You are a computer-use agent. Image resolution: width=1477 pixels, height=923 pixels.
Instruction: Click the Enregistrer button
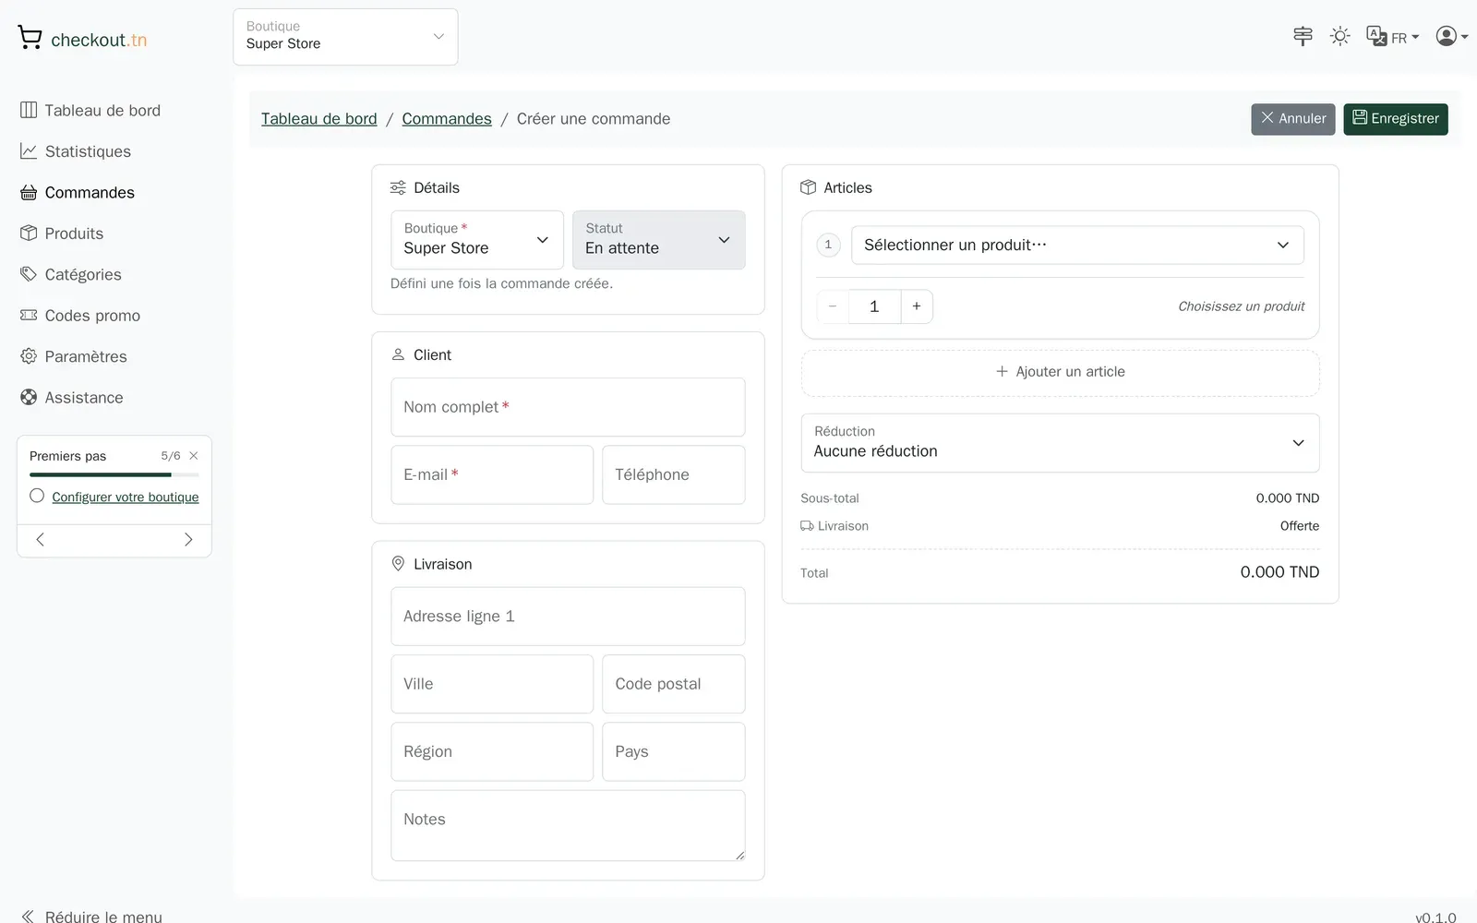[x=1396, y=119]
